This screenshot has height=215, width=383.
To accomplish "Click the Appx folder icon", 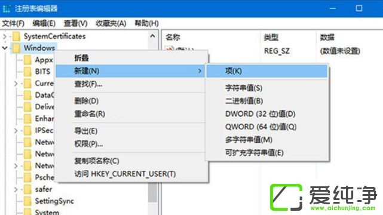I will coord(27,60).
